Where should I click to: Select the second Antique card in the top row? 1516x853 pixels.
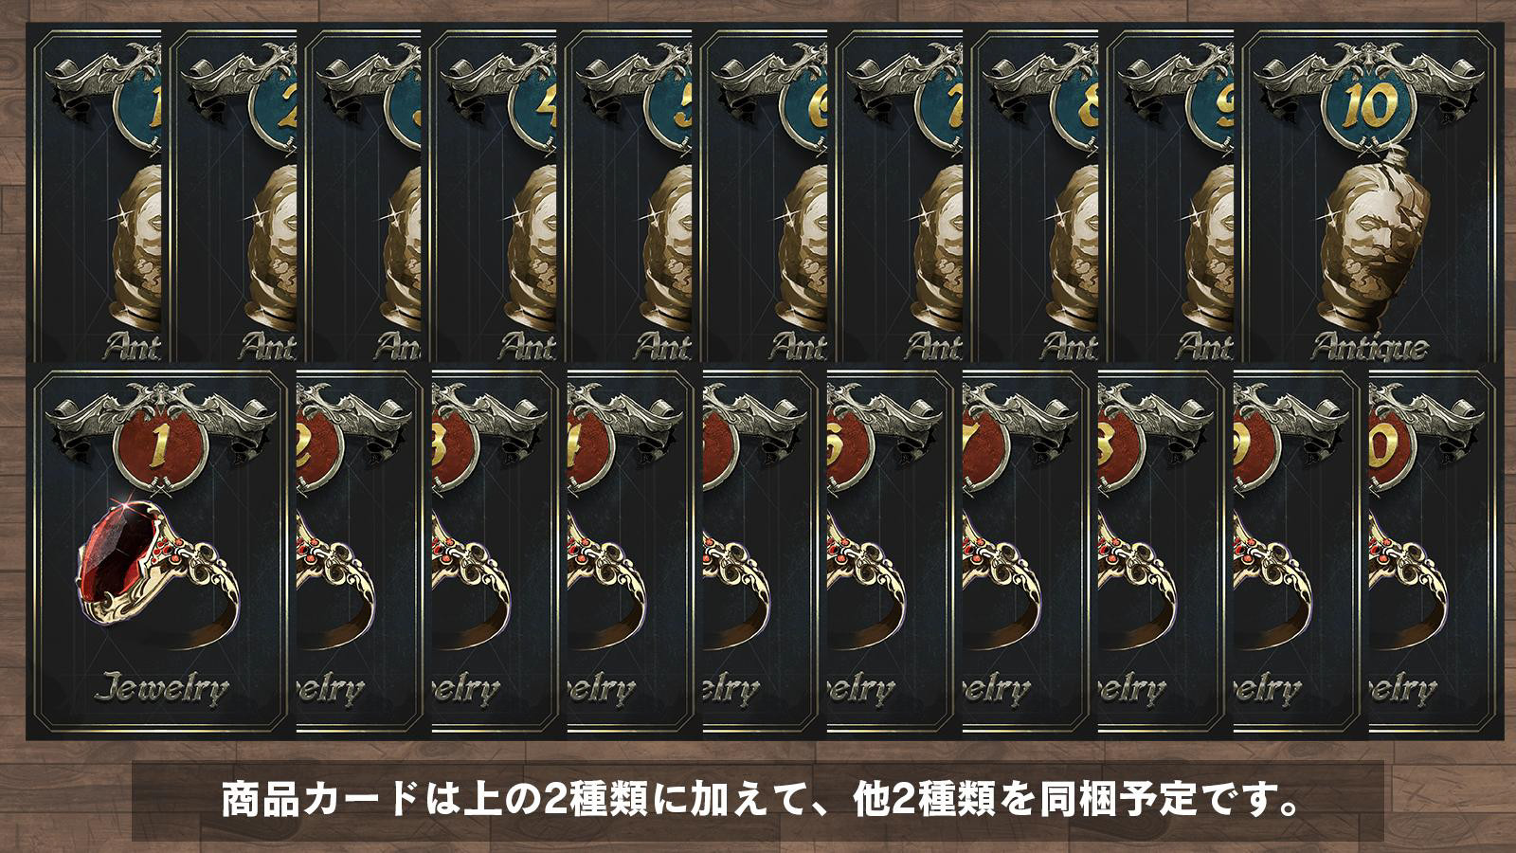pos(232,192)
